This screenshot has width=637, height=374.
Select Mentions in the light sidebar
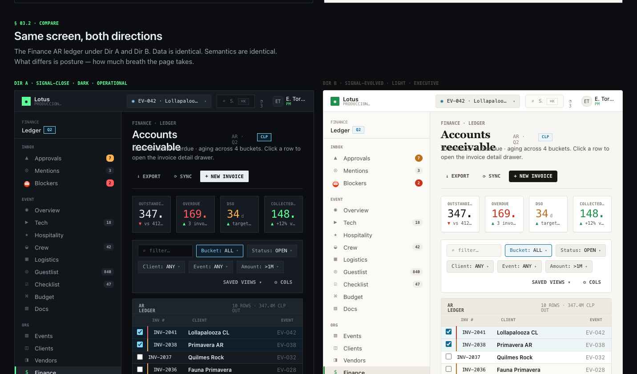pos(377,171)
